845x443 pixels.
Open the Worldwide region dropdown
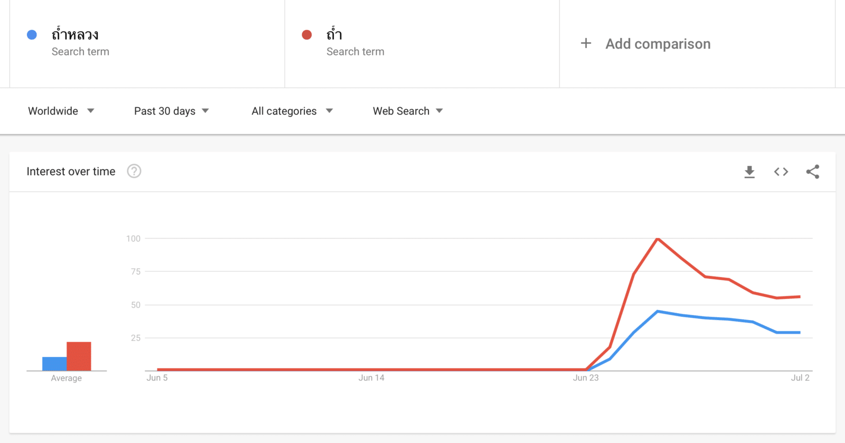[x=61, y=111]
